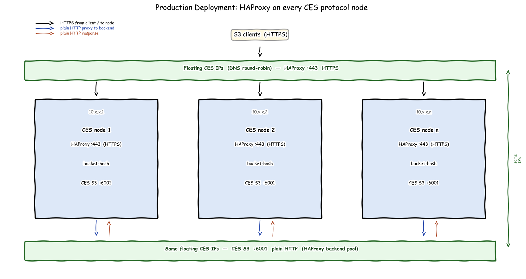This screenshot has width=526, height=279.
Task: Click the "10.x.x.1" address label
Action: tap(96, 112)
